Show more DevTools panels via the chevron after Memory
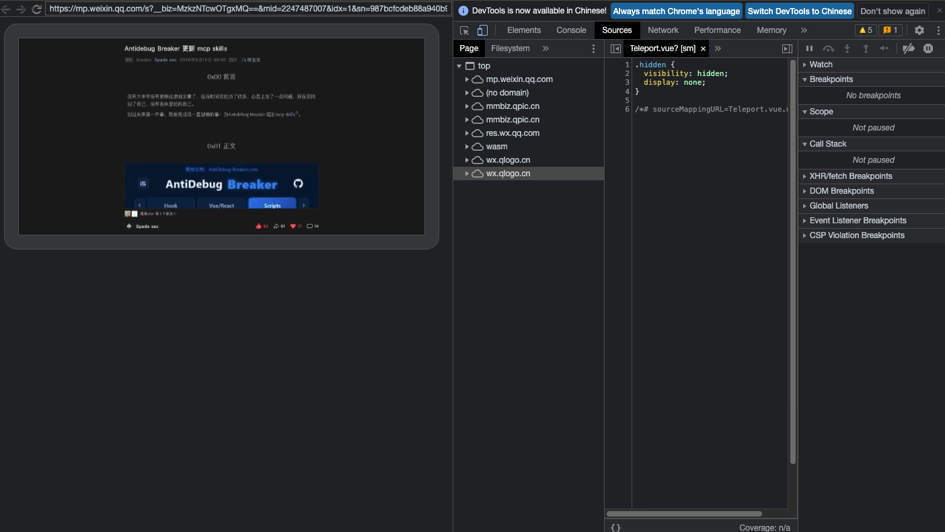This screenshot has width=945, height=532. coord(804,30)
